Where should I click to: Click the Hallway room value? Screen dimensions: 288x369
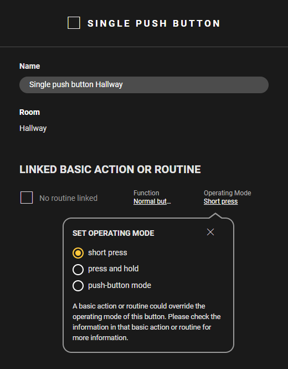pos(33,128)
